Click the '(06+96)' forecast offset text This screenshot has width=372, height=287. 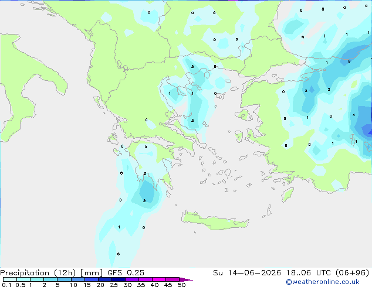tap(353, 273)
